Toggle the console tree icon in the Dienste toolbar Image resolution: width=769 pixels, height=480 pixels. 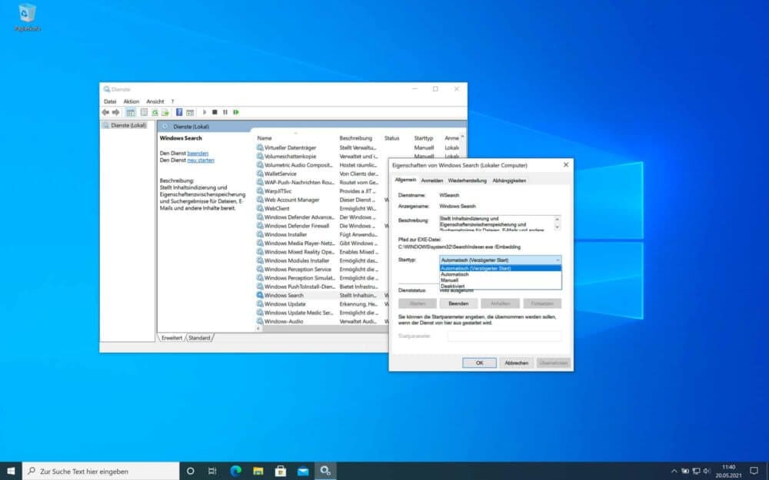pos(131,112)
